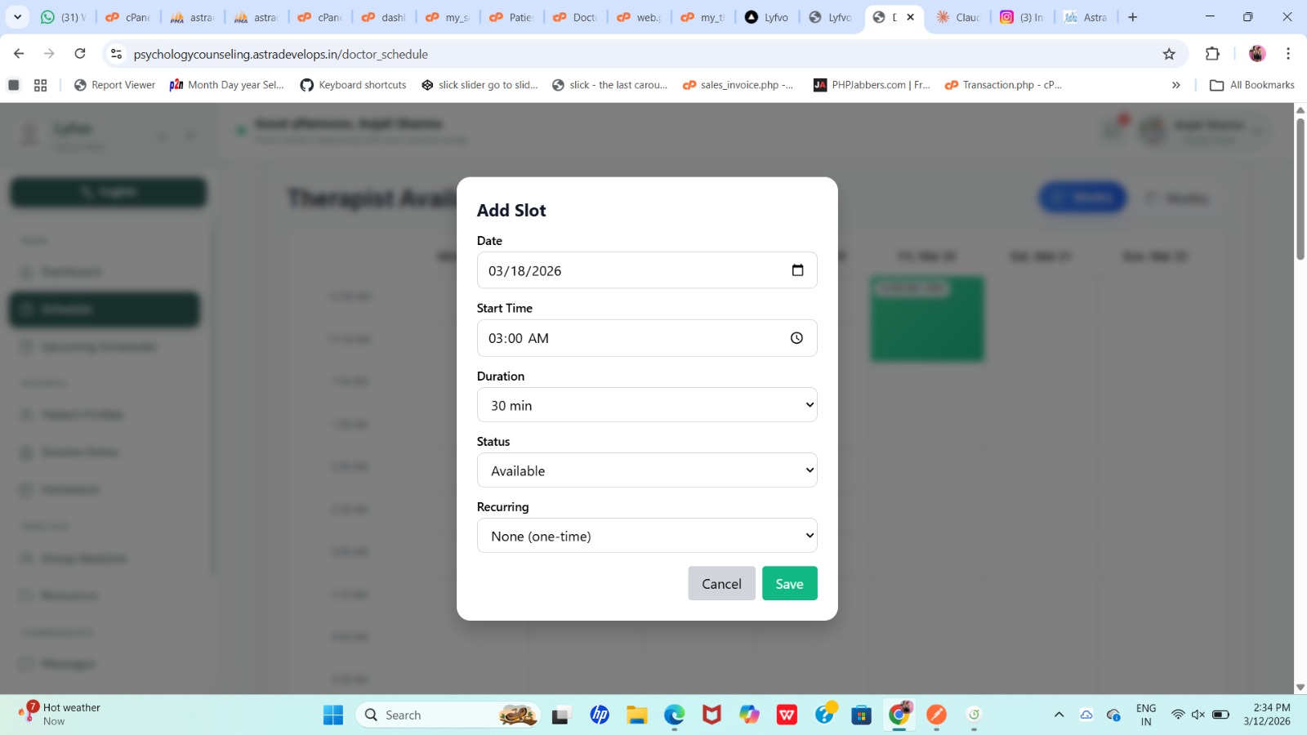Reload the current page

[x=80, y=54]
